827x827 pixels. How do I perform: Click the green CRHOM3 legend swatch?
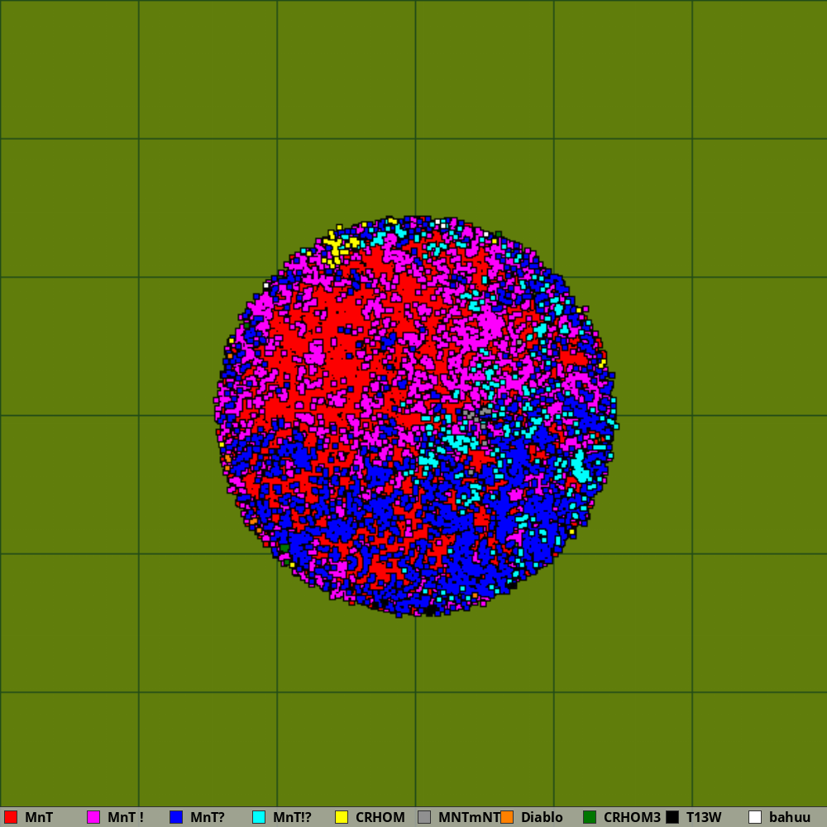click(x=590, y=817)
